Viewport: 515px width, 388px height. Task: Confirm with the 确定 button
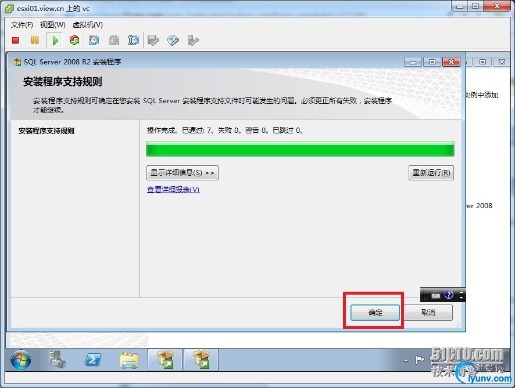375,312
